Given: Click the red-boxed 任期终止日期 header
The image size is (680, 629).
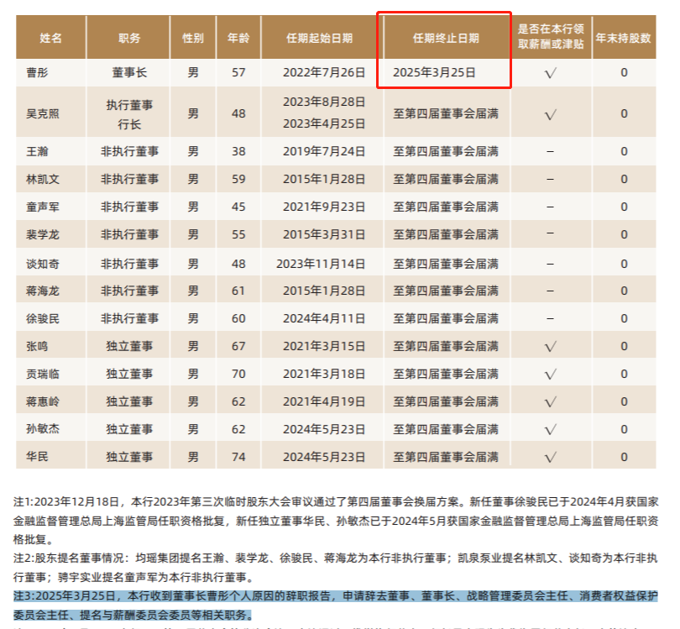Looking at the screenshot, I should (446, 39).
